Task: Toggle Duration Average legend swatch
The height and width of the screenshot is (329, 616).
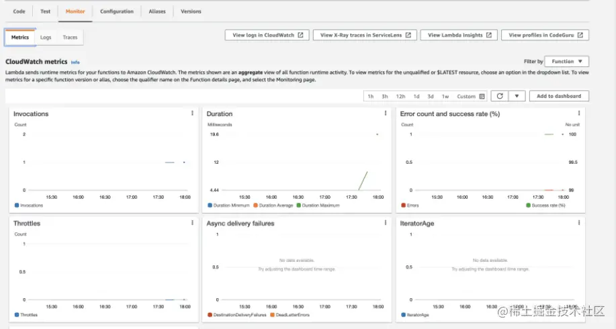Action: tap(255, 205)
